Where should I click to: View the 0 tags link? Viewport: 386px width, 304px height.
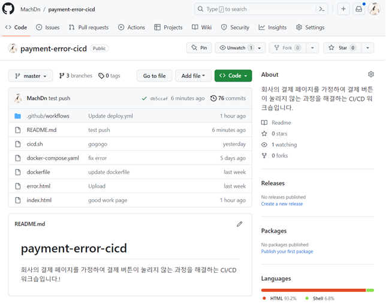(109, 76)
